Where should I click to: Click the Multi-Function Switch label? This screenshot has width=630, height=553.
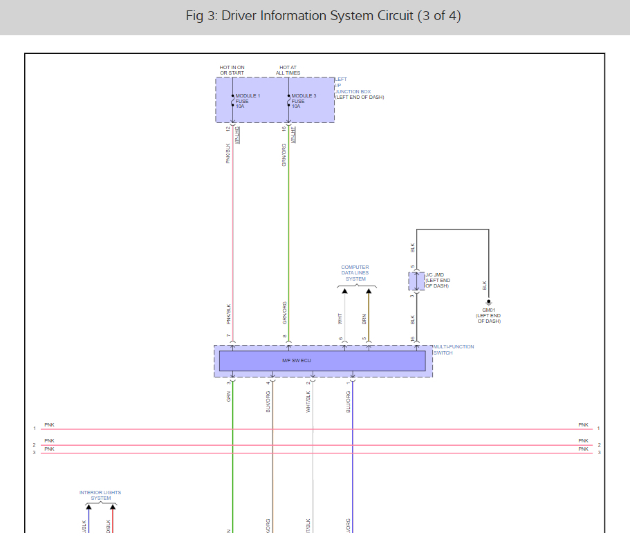(454, 350)
